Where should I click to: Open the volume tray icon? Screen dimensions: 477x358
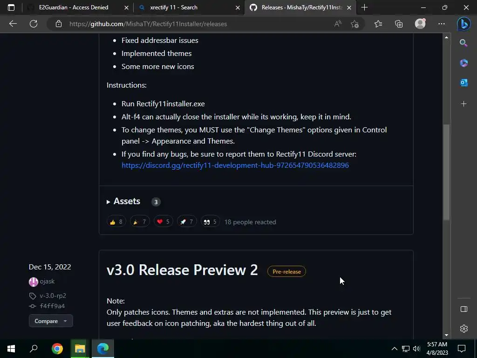pos(416,349)
